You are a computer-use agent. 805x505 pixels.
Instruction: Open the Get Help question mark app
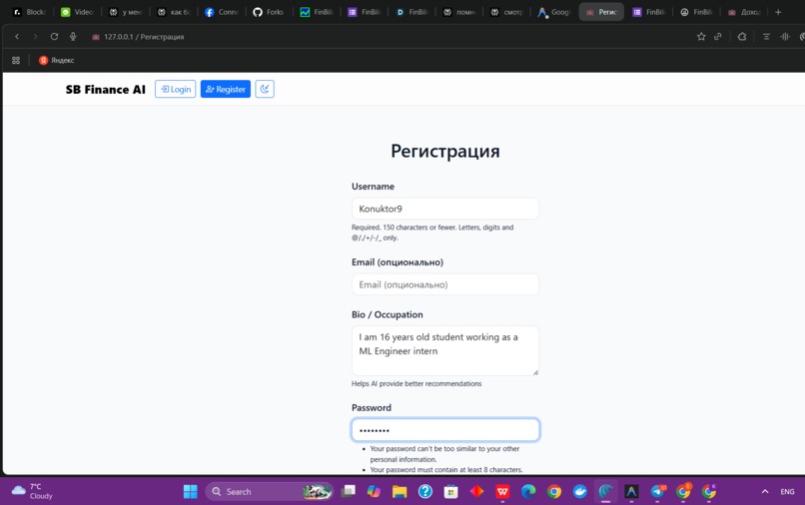coord(425,491)
